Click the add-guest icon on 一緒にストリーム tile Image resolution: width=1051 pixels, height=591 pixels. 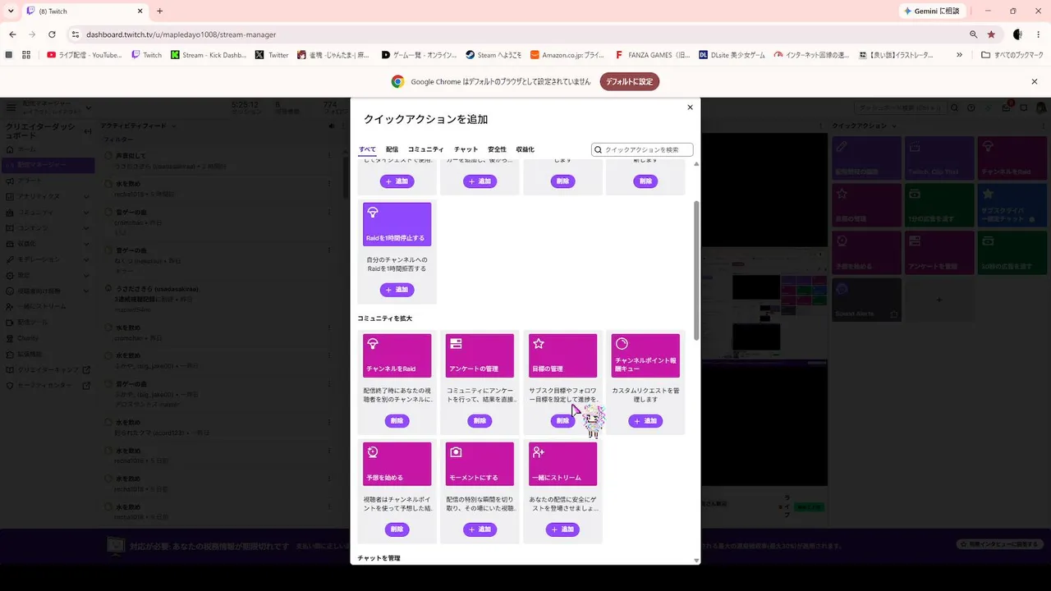click(x=539, y=452)
